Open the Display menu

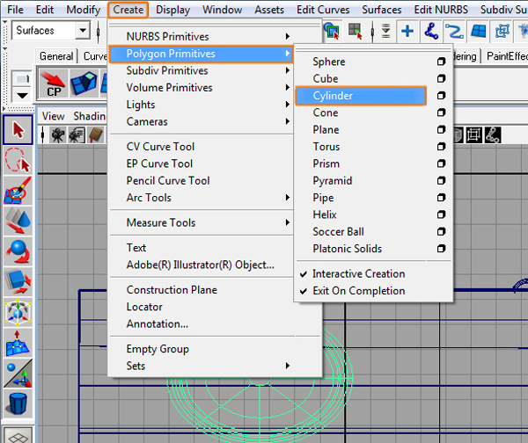point(172,10)
